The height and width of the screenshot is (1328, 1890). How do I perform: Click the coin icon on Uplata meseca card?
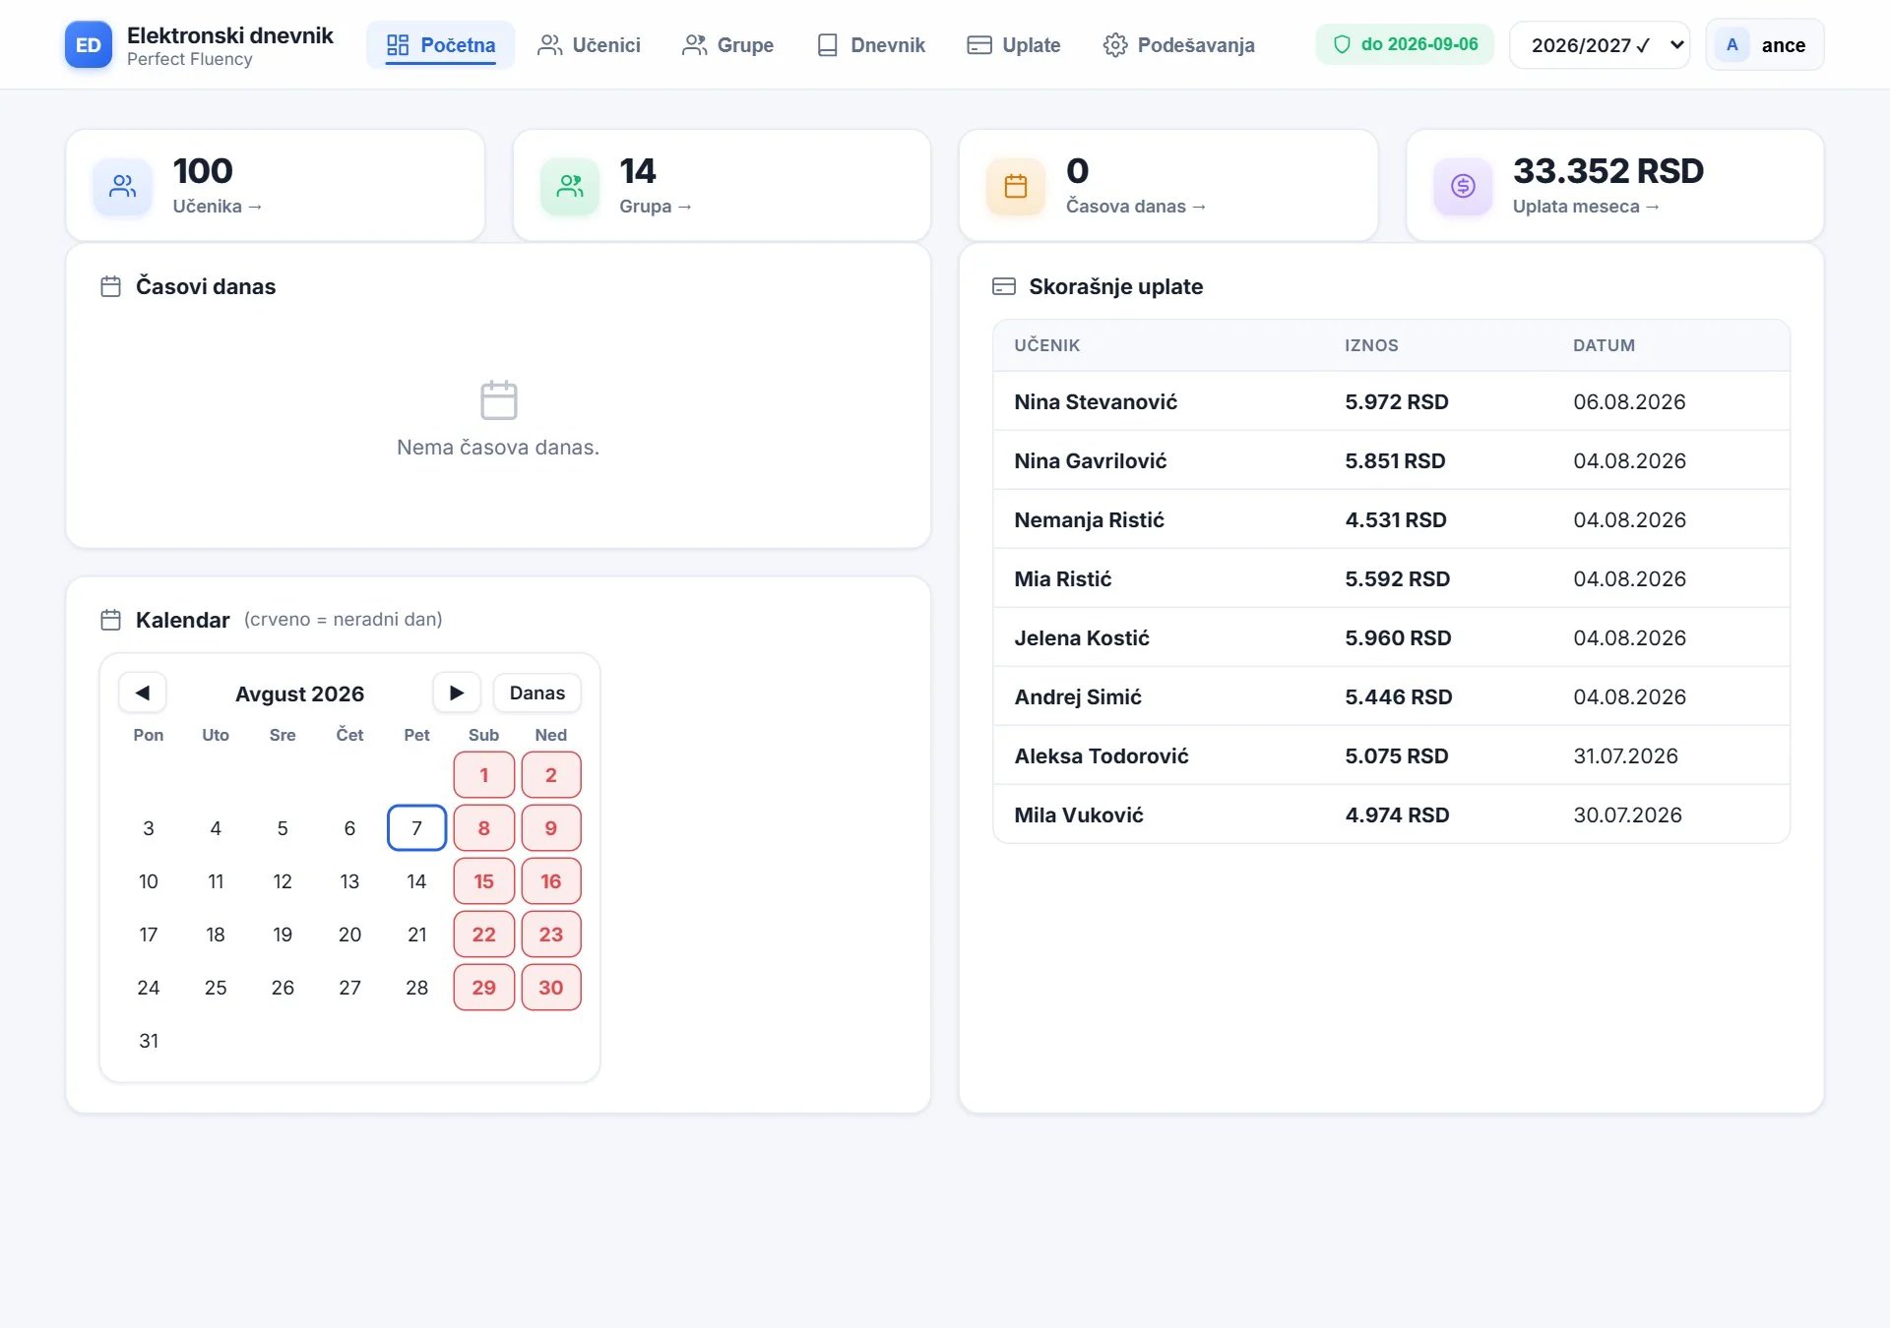(1463, 186)
